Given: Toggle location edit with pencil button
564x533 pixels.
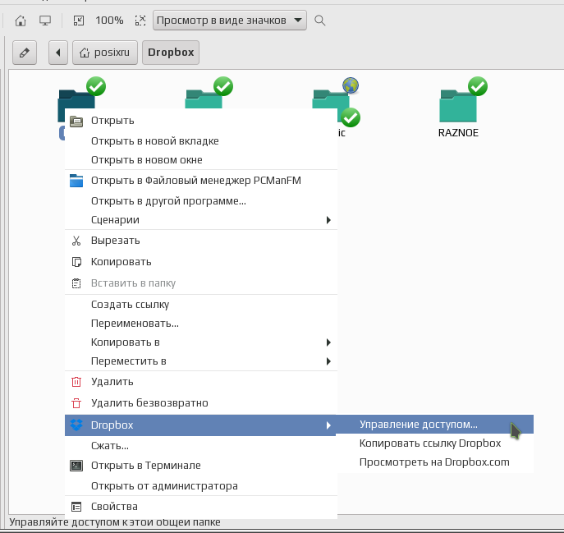Looking at the screenshot, I should coord(25,53).
